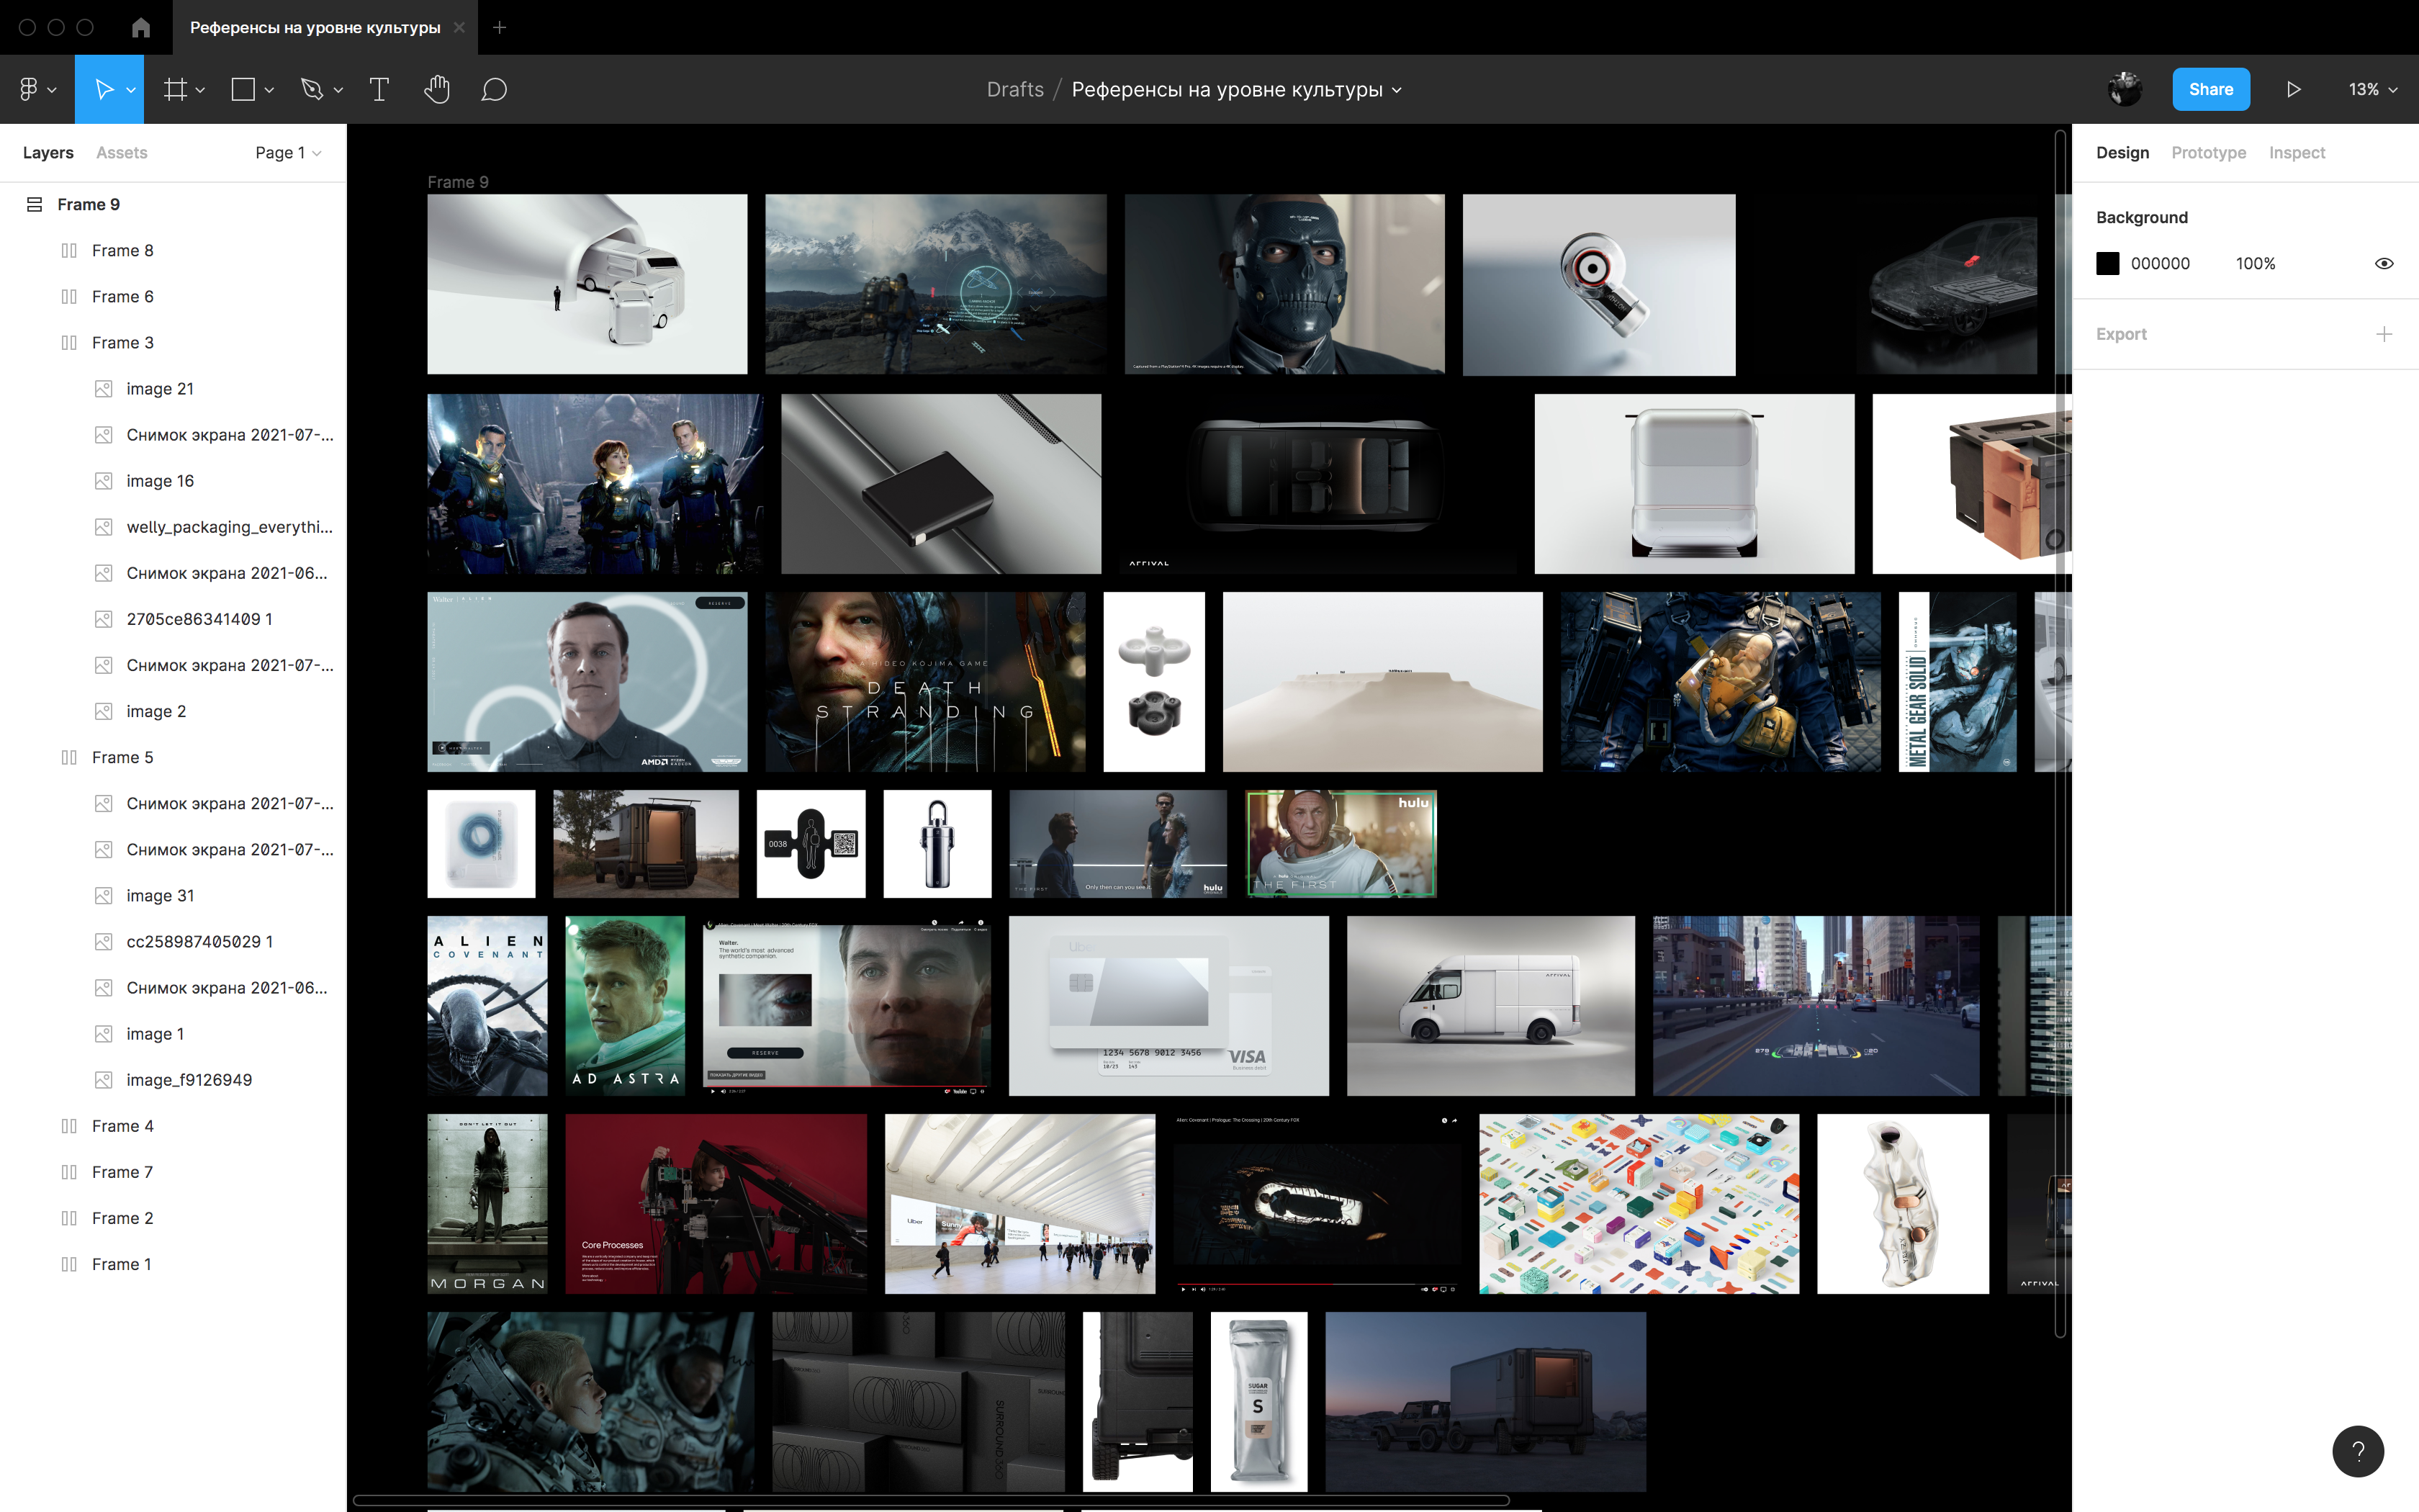Image resolution: width=2419 pixels, height=1512 pixels.
Task: Open the 13% zoom dropdown
Action: (2372, 89)
